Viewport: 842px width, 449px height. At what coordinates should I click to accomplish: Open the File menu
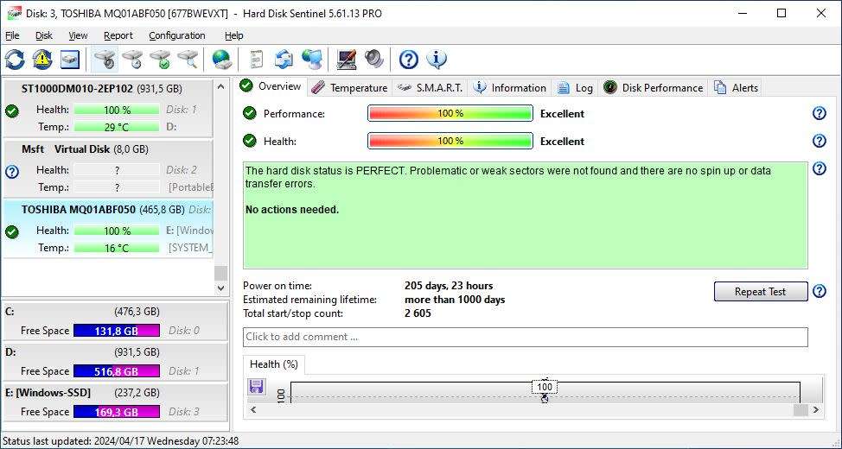pyautogui.click(x=12, y=35)
